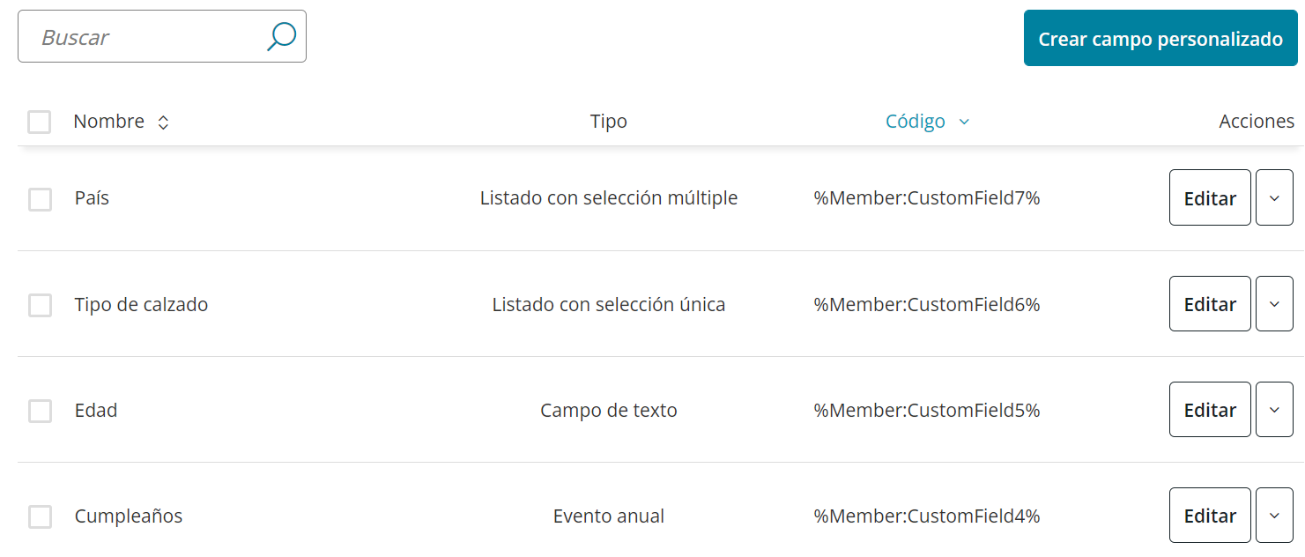Tick the Edad row checkbox
Viewport: 1305px width, 557px height.
click(x=40, y=411)
